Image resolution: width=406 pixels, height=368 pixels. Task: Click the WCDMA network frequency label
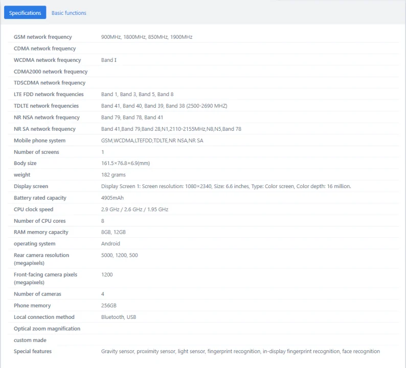coord(47,60)
